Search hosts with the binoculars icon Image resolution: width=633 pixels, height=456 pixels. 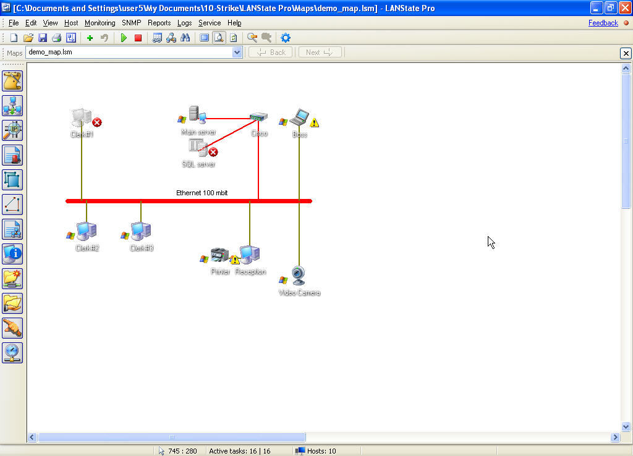[x=185, y=38]
